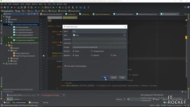Open the Terminal tool window tab
Screen dimensions: 190x107
pos(45,103)
